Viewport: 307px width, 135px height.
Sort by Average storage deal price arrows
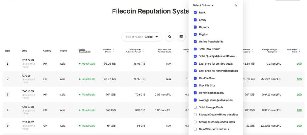coord(279,51)
